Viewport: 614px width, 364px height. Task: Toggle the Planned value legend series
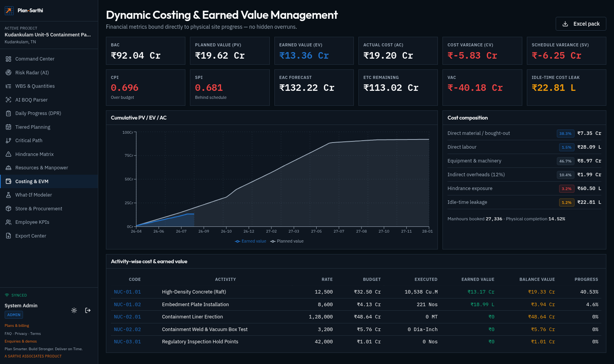[x=287, y=241]
